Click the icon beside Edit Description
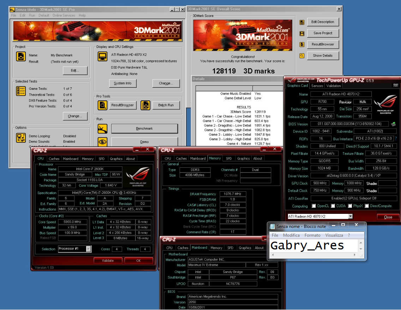The height and width of the screenshot is (310, 401). click(x=302, y=22)
